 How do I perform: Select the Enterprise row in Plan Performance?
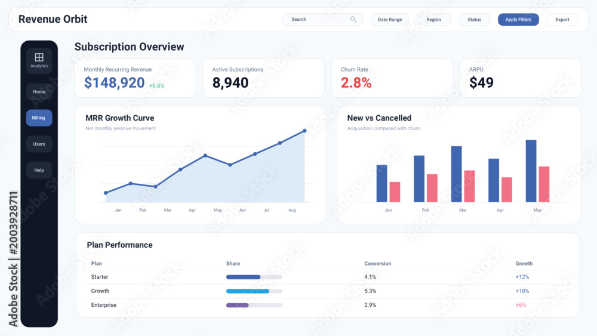327,305
